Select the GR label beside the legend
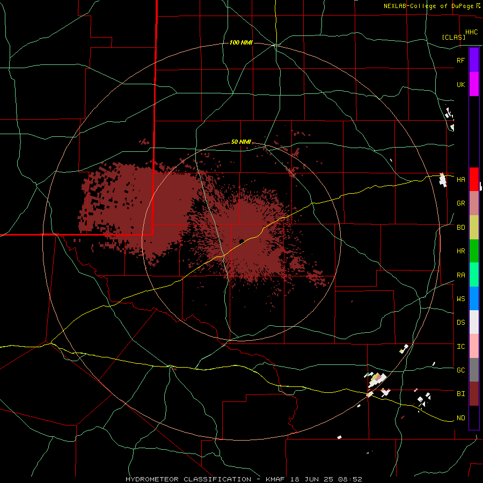This screenshot has width=483, height=483. (x=460, y=203)
